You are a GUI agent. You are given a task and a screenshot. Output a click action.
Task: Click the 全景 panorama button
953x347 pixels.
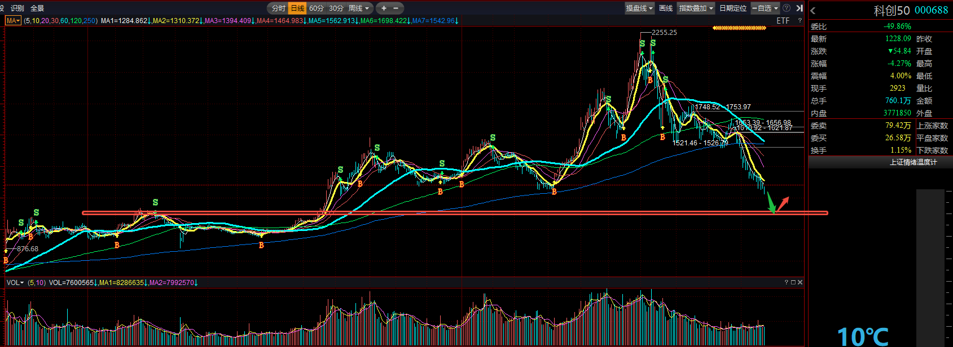point(37,8)
